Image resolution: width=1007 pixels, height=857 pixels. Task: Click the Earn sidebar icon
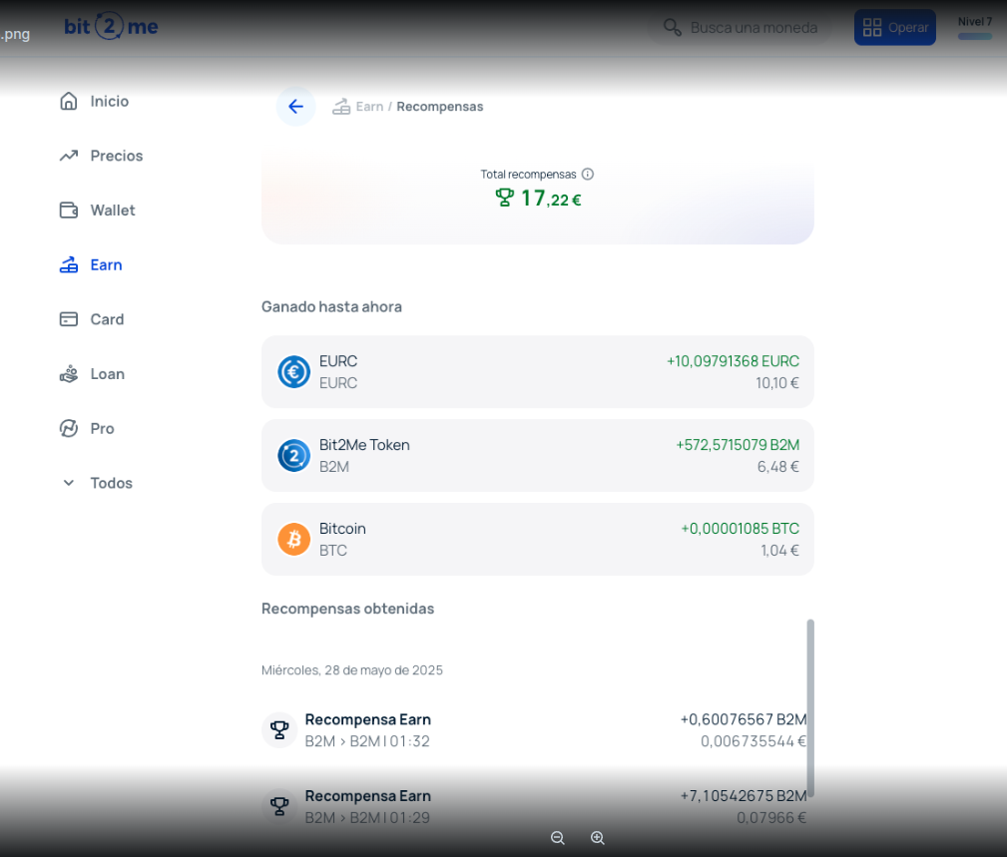click(x=69, y=265)
